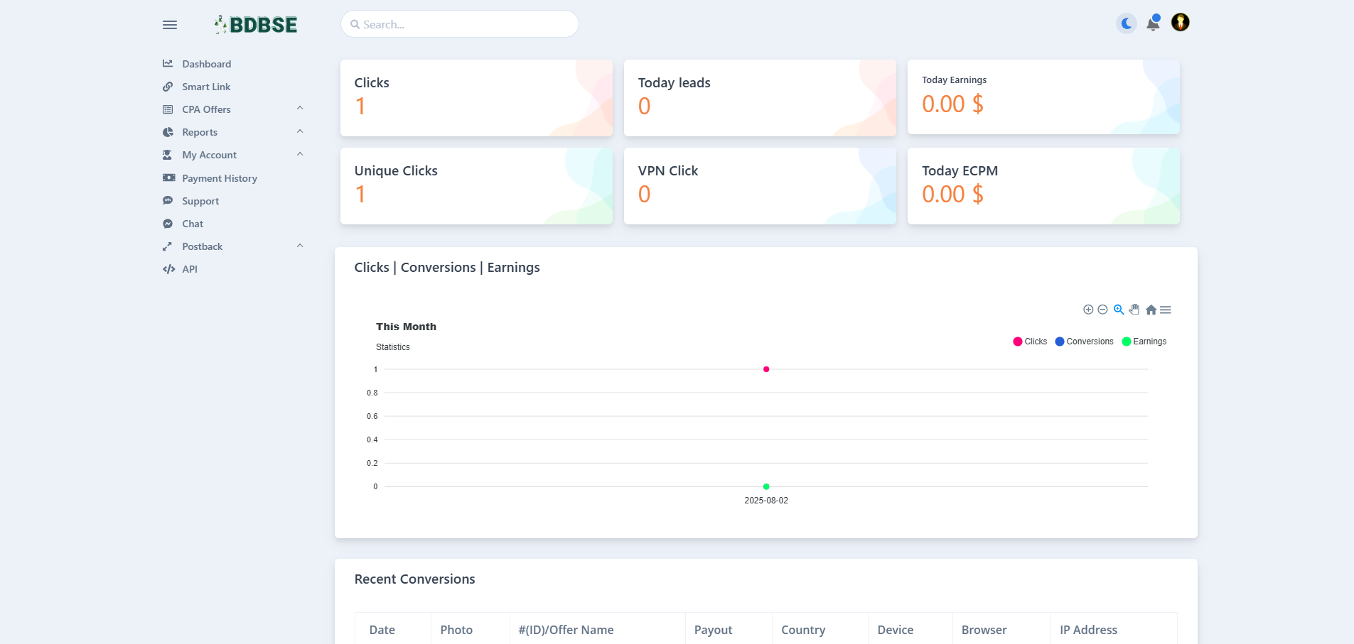Image resolution: width=1354 pixels, height=644 pixels.
Task: Click the This Month chart title
Action: [x=407, y=327]
